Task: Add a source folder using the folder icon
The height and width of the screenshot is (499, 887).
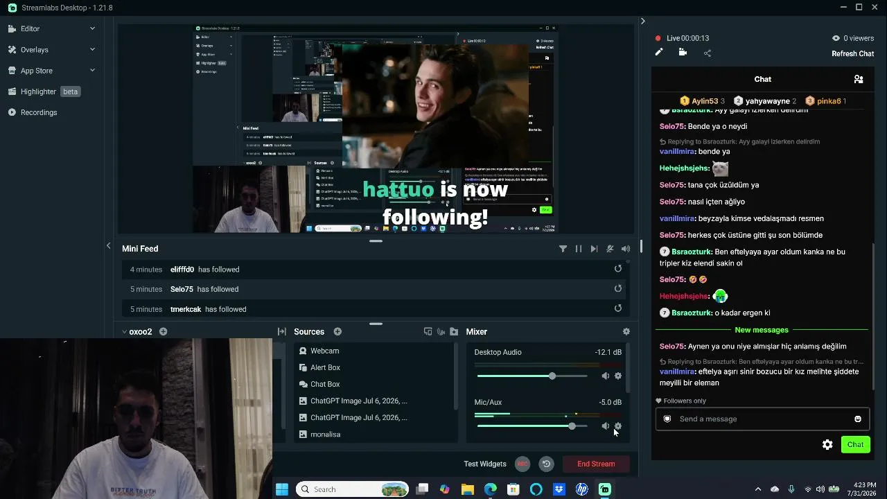Action: [454, 332]
